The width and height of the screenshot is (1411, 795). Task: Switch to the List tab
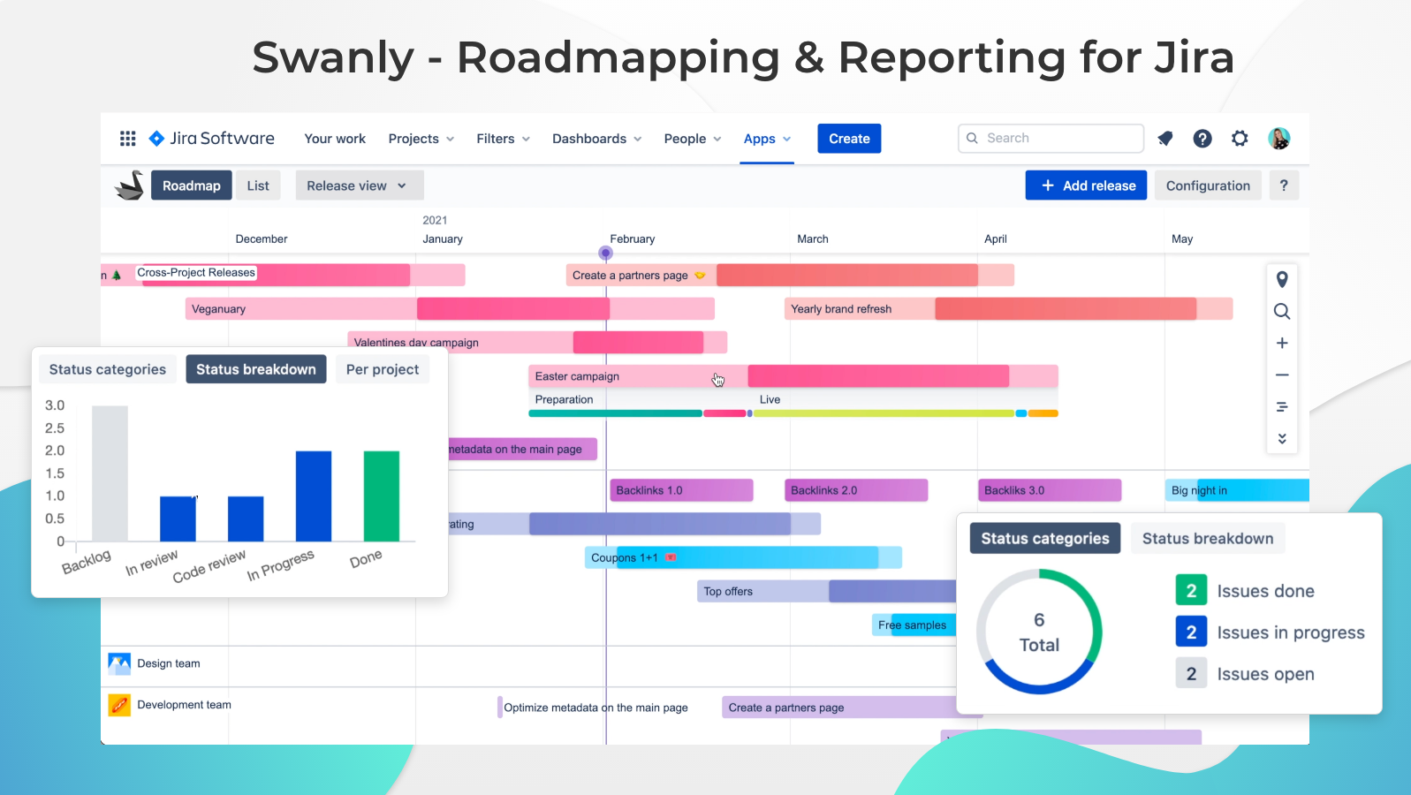(x=258, y=185)
